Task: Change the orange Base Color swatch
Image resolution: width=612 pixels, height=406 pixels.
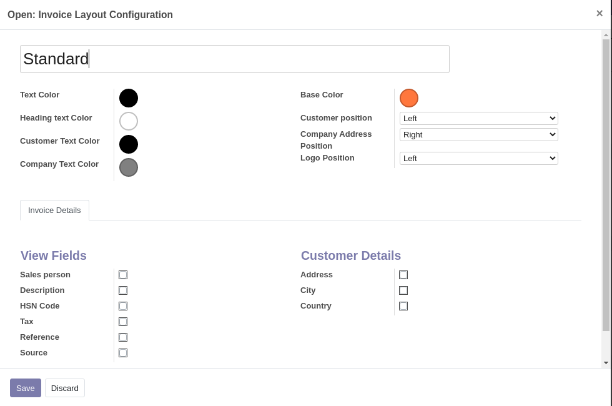Action: tap(409, 98)
